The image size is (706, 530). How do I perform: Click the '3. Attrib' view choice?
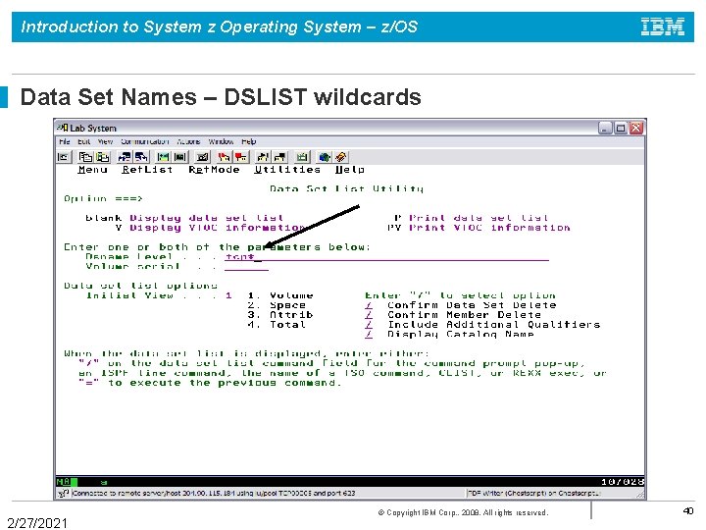[x=280, y=315]
